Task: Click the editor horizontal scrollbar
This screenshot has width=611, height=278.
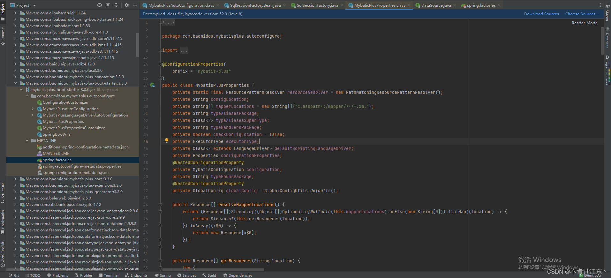Action: [x=213, y=270]
